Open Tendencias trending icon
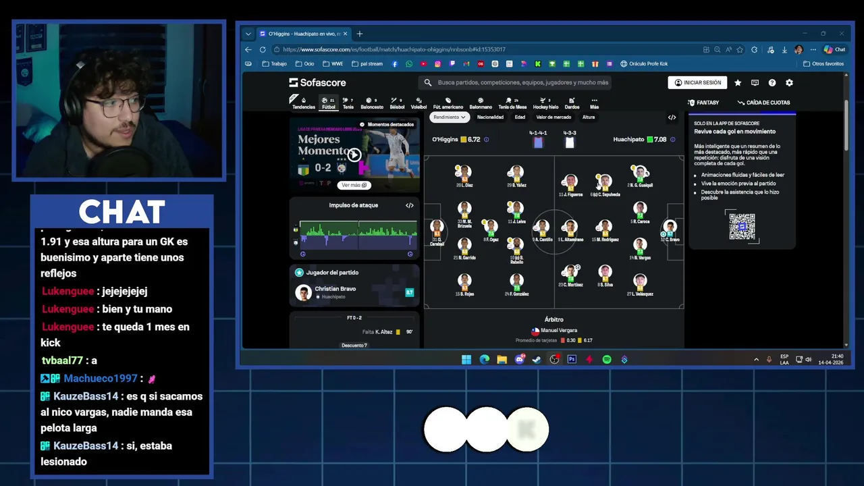Screen dimensions: 864x486 tap(303, 103)
